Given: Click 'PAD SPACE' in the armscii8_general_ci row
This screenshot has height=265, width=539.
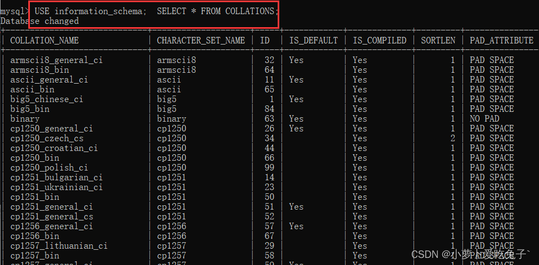Looking at the screenshot, I should click(492, 60).
